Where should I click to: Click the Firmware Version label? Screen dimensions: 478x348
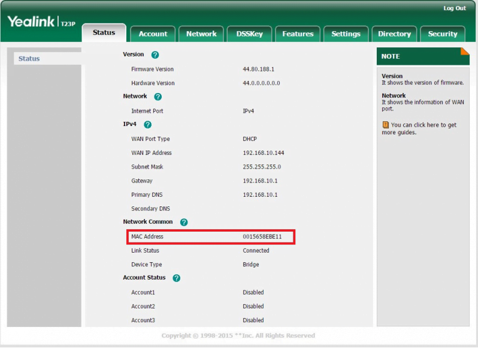(152, 69)
